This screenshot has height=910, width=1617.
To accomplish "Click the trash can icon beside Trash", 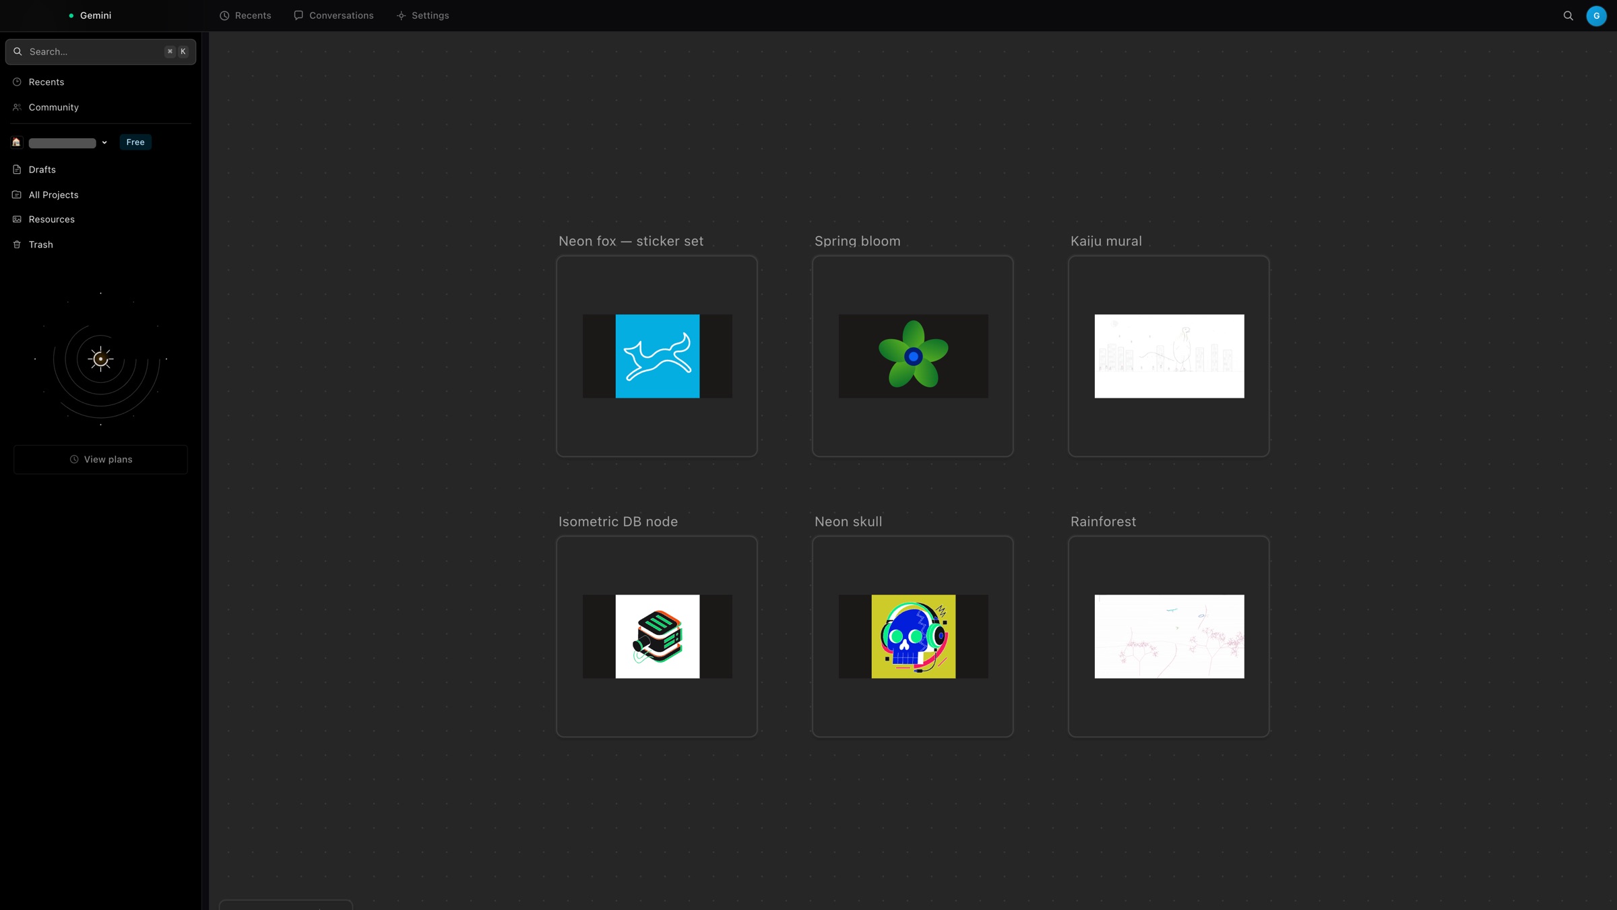I will (17, 245).
